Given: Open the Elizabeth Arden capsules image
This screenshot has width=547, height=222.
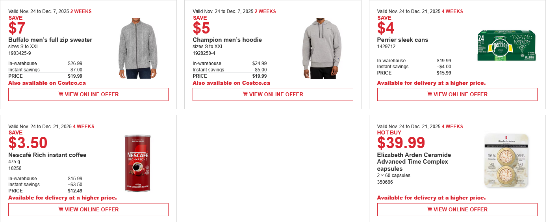Looking at the screenshot, I should (x=506, y=160).
